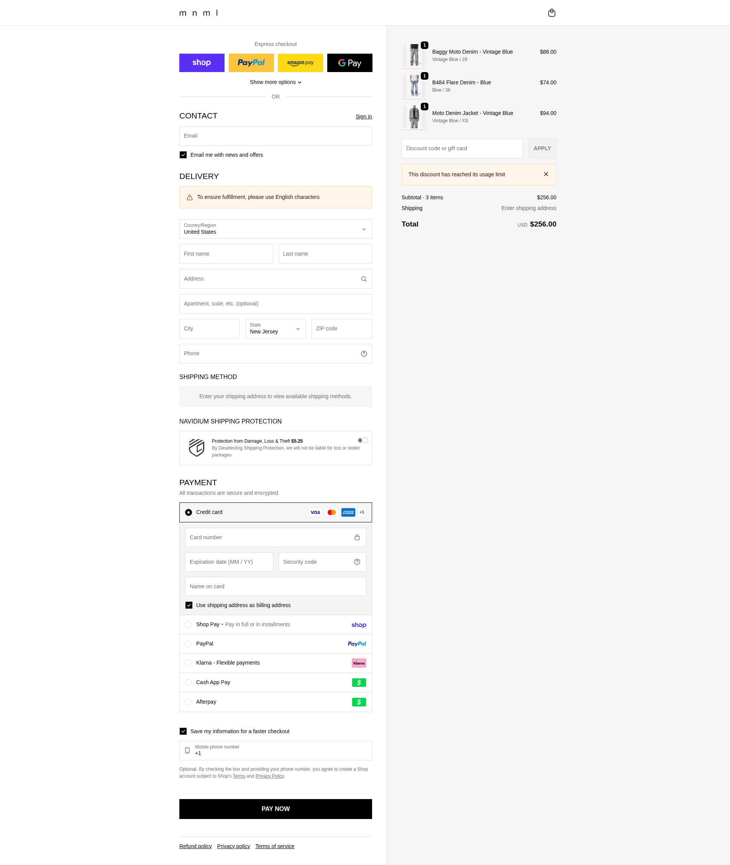Dismiss the discount usage limit message
The image size is (730, 865).
point(546,174)
